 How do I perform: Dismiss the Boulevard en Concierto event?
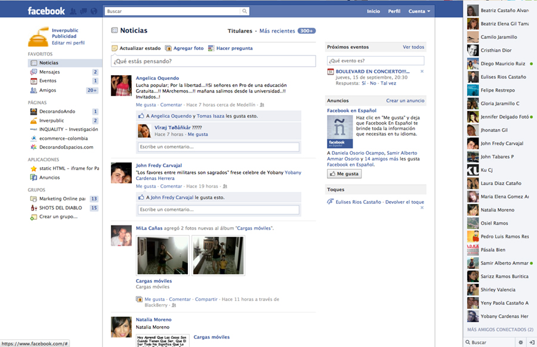pos(422,71)
